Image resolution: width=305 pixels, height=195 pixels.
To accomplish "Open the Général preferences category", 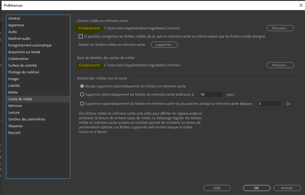I will (x=14, y=18).
